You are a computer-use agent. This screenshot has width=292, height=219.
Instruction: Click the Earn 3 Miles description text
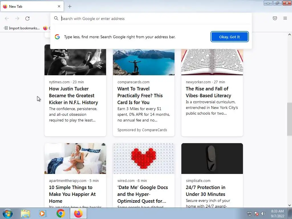pyautogui.click(x=144, y=114)
